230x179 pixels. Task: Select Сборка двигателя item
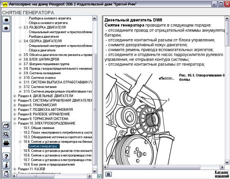pyautogui.click(x=42, y=50)
